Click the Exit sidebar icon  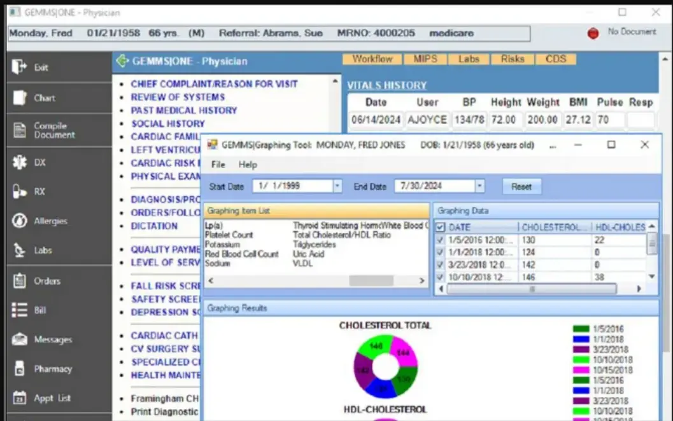[19, 66]
